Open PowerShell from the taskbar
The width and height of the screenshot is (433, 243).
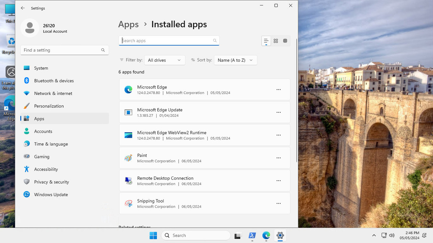(x=252, y=236)
